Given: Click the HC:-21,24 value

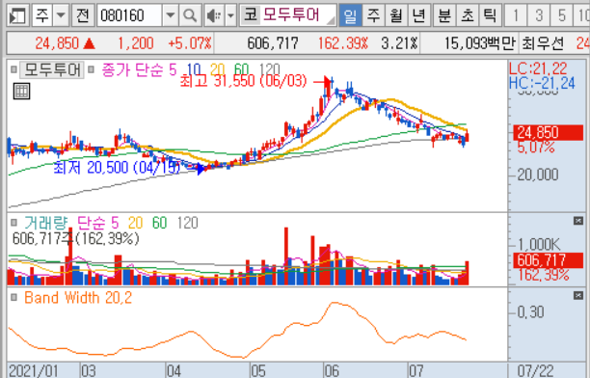Looking at the screenshot, I should pyautogui.click(x=542, y=83).
